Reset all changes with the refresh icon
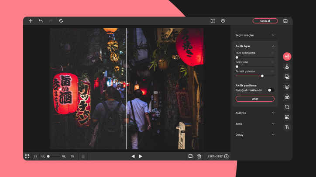This screenshot has width=316, height=177. (x=61, y=21)
